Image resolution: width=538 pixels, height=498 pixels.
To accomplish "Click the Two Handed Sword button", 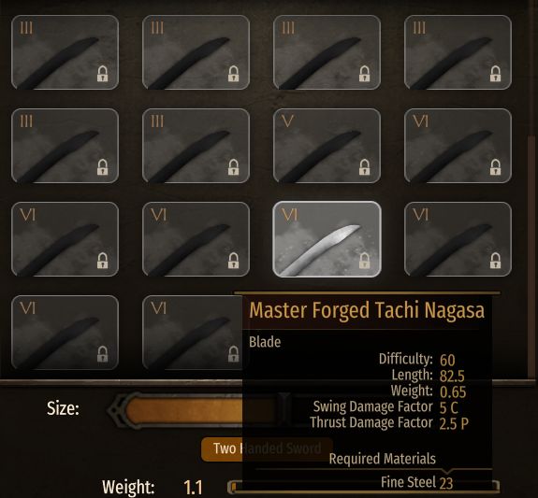I will (x=267, y=448).
